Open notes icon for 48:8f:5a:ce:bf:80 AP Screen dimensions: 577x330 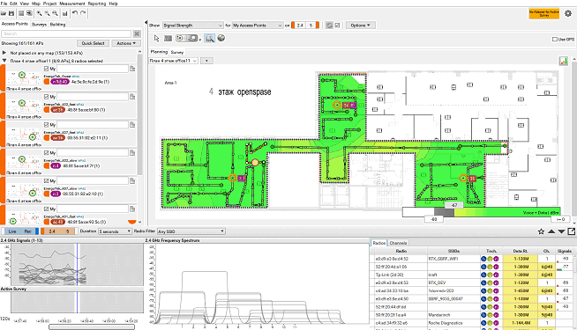(x=132, y=97)
